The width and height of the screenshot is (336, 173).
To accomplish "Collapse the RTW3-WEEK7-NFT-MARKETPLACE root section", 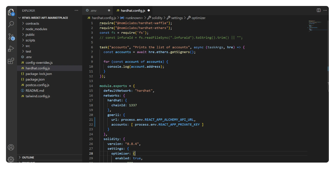I will pos(50,18).
